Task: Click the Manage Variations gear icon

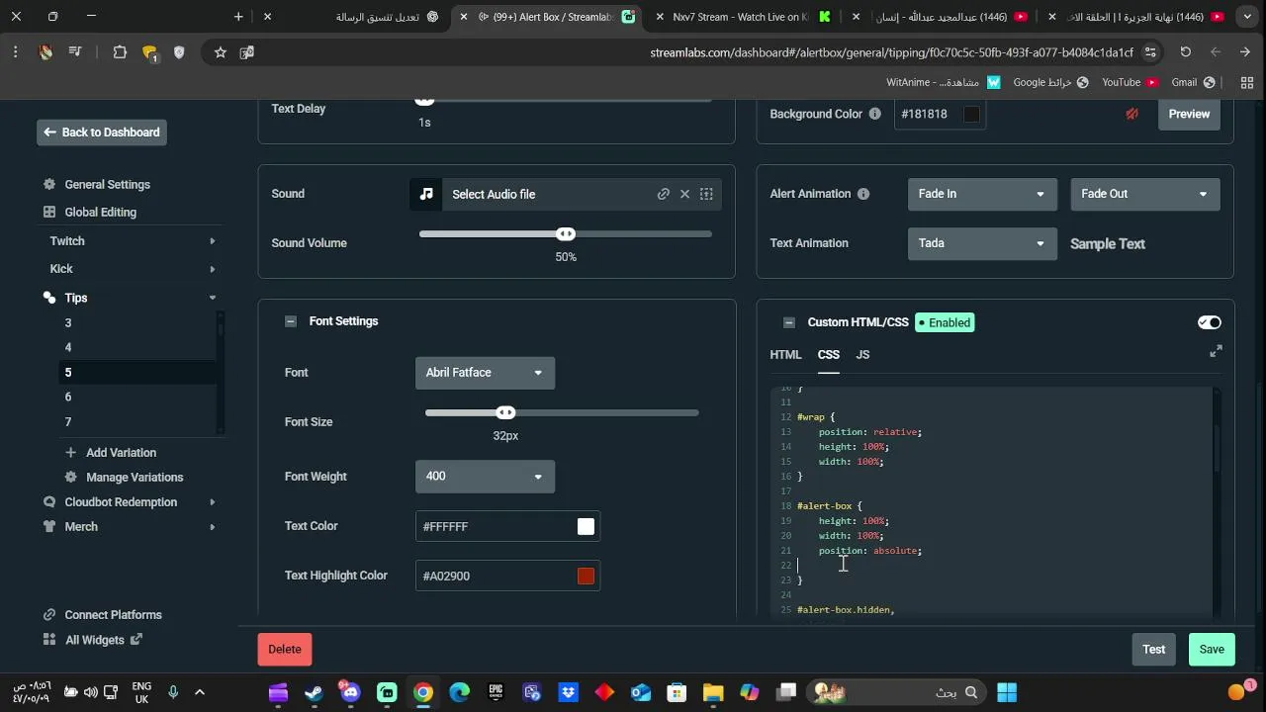Action: coord(70,478)
